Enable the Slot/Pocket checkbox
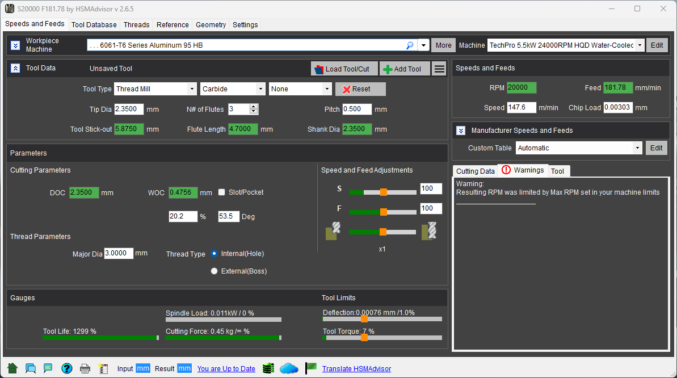 tap(222, 192)
